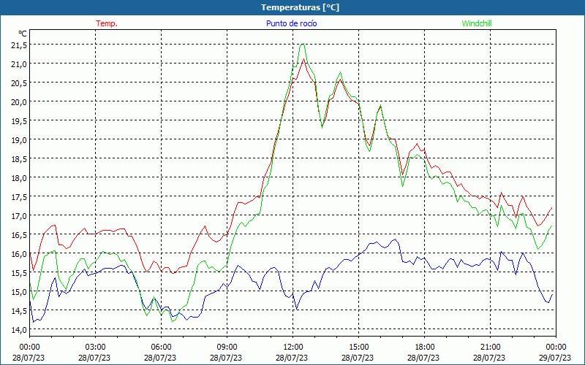Image resolution: width=585 pixels, height=365 pixels.
Task: Click the blue dew point dip after 12:00
Action: (297, 309)
